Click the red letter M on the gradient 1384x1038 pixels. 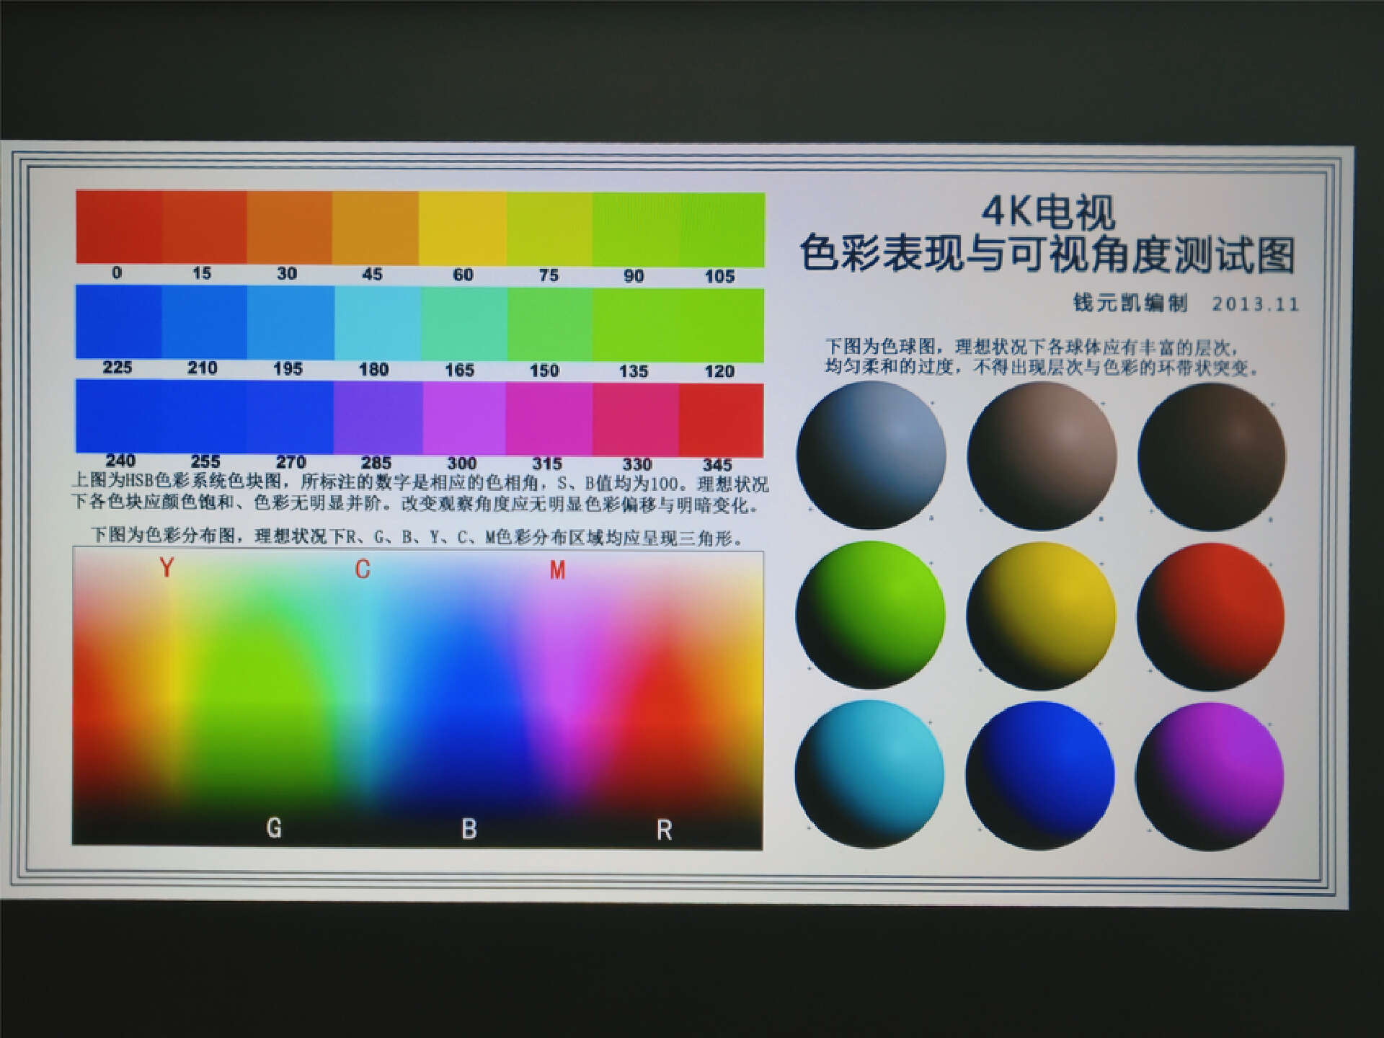(557, 571)
